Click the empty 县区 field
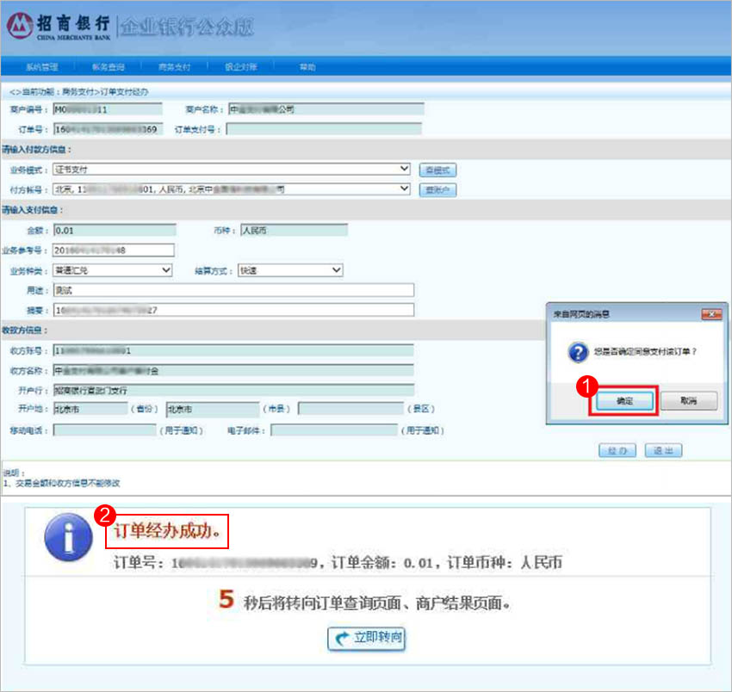The height and width of the screenshot is (692, 732). tap(351, 409)
